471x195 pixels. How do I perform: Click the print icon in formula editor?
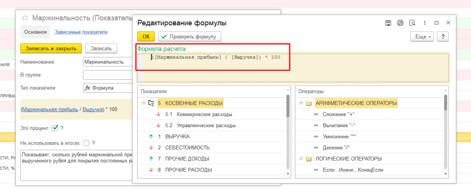pos(400,23)
